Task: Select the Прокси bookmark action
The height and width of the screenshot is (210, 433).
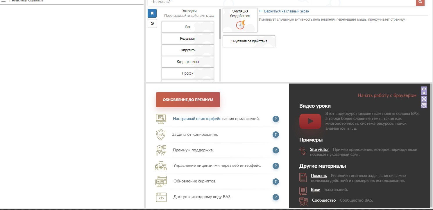Action: [x=188, y=73]
